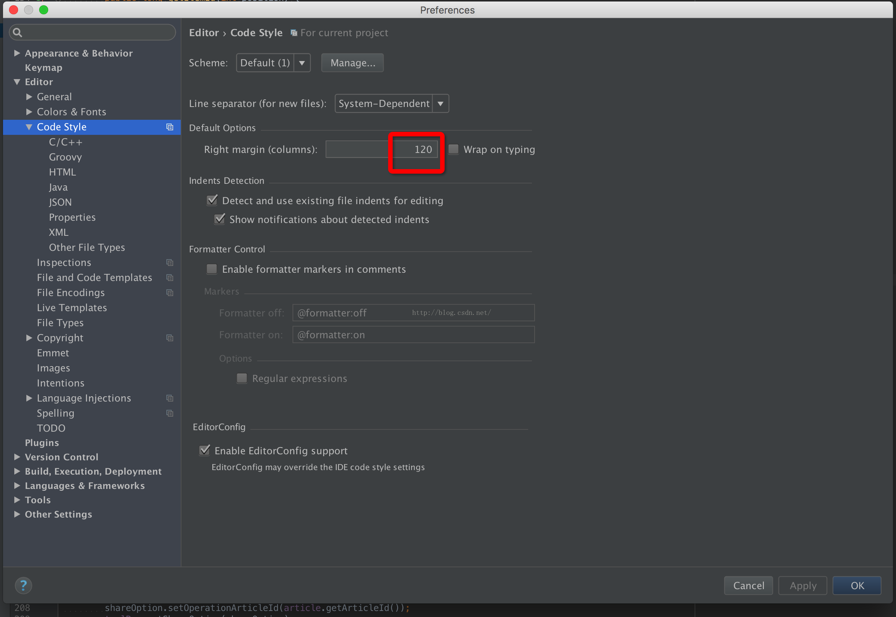Select Keymap in the settings tree
Image resolution: width=896 pixels, height=617 pixels.
44,68
